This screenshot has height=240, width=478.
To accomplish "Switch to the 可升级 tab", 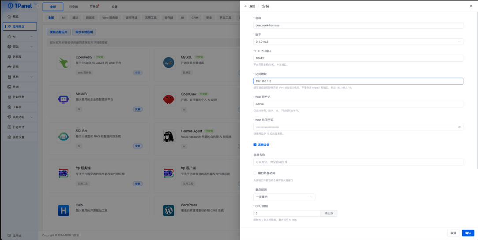I will 94,7.
